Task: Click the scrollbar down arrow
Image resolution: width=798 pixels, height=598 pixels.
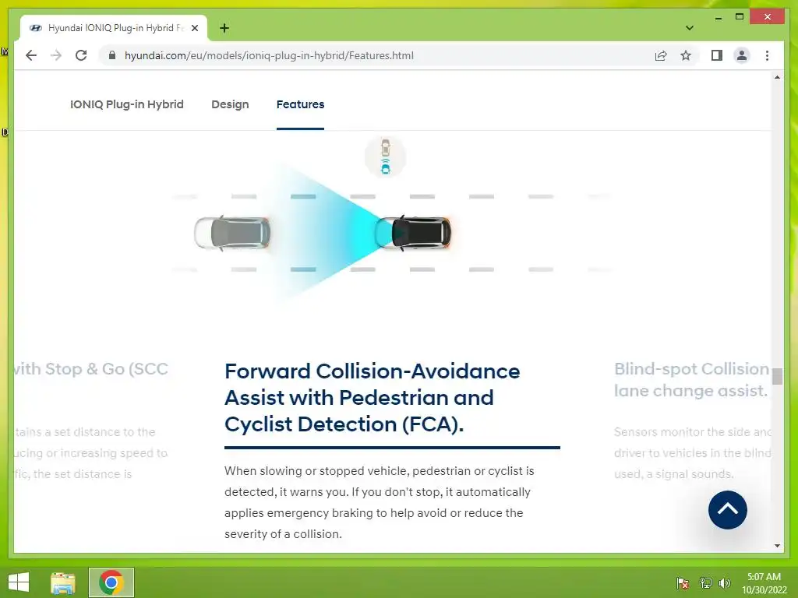Action: pyautogui.click(x=777, y=546)
